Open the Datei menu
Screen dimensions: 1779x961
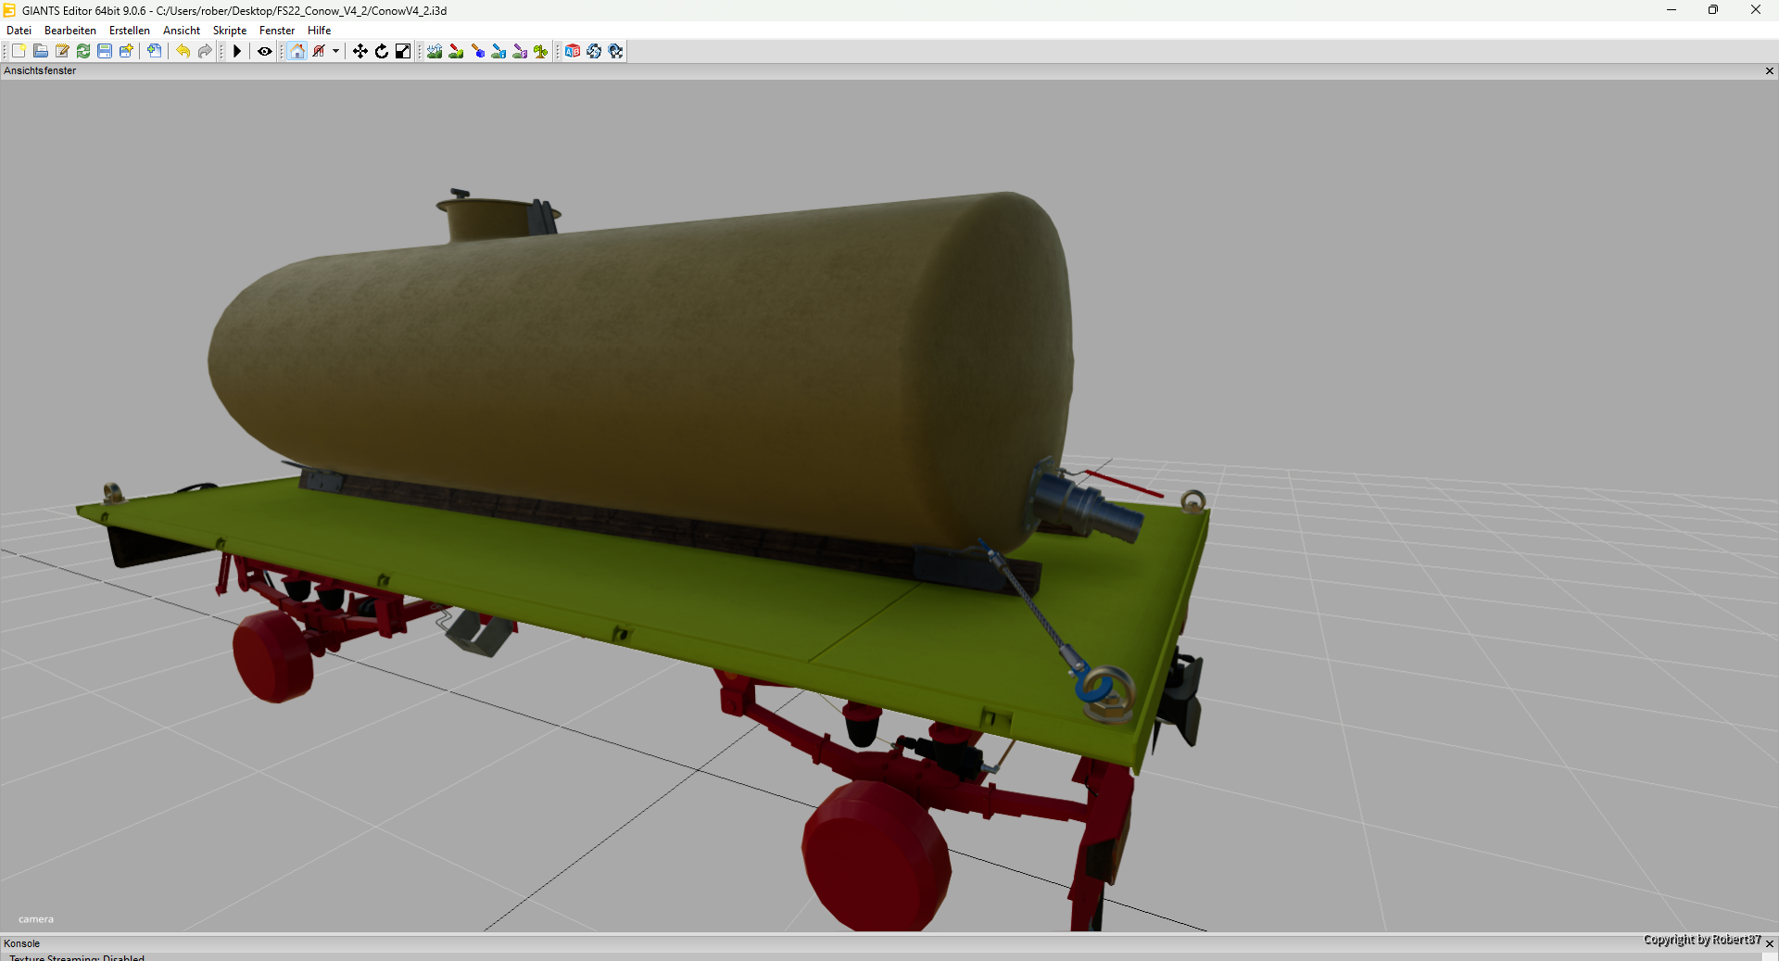tap(19, 31)
